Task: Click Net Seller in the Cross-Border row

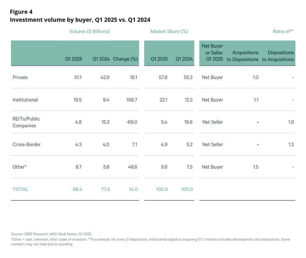Action: 212,144
